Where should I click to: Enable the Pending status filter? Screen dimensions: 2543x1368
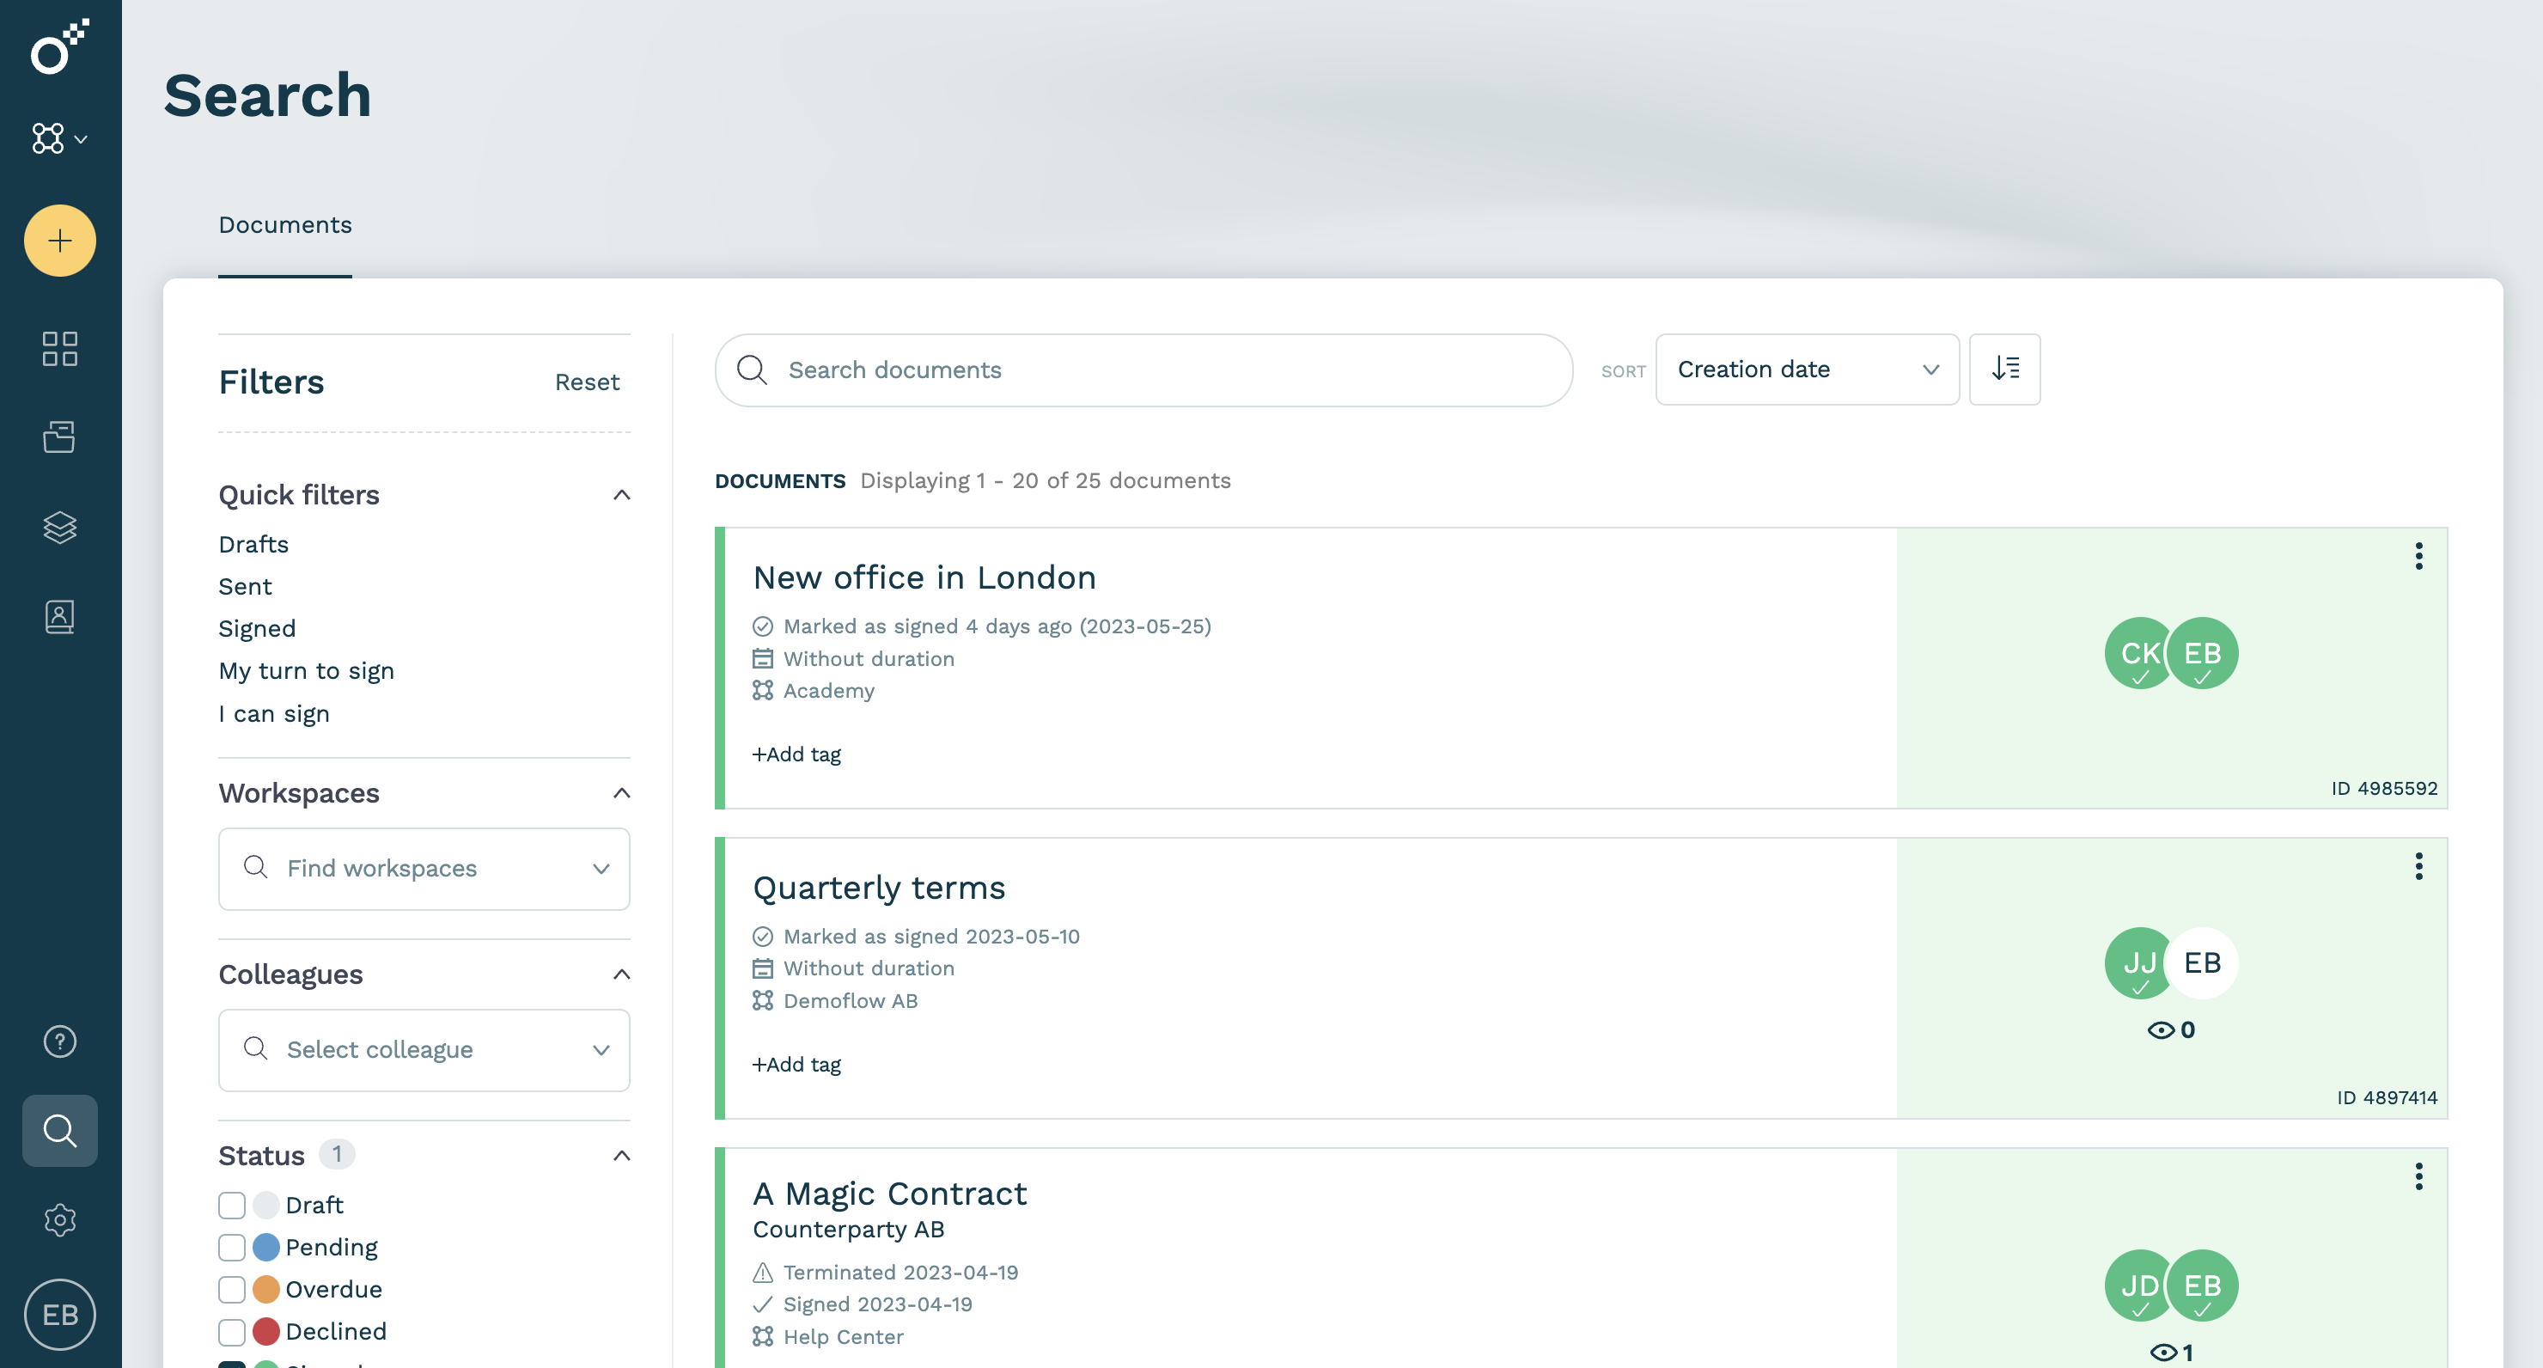pos(232,1248)
